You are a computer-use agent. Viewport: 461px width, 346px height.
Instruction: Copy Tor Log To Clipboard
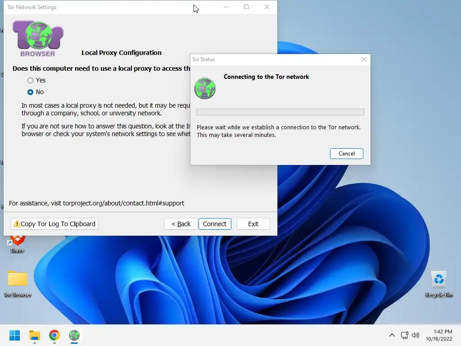54,224
